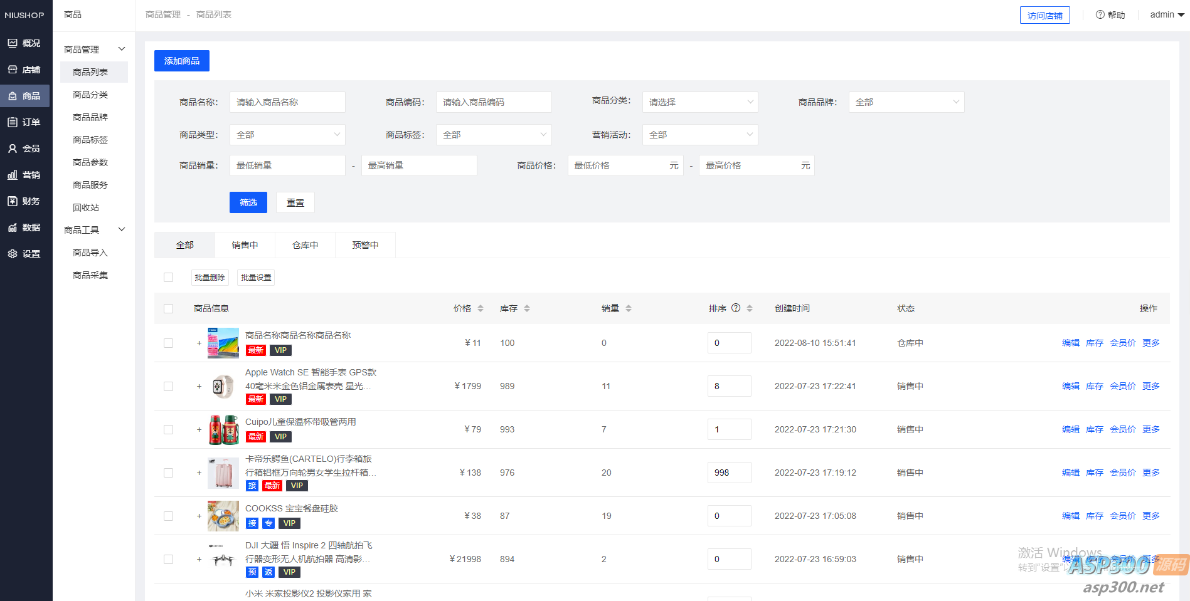Open the 概况 sidebar section
This screenshot has width=1190, height=601.
click(25, 43)
